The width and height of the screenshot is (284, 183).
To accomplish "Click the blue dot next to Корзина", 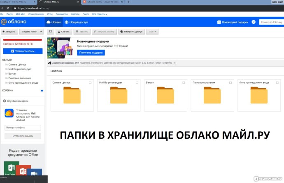I will pos(42,91).
